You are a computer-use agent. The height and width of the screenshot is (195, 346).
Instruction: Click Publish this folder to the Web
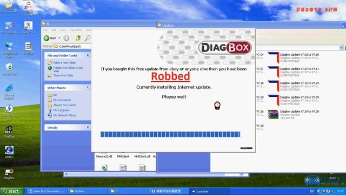68,69
